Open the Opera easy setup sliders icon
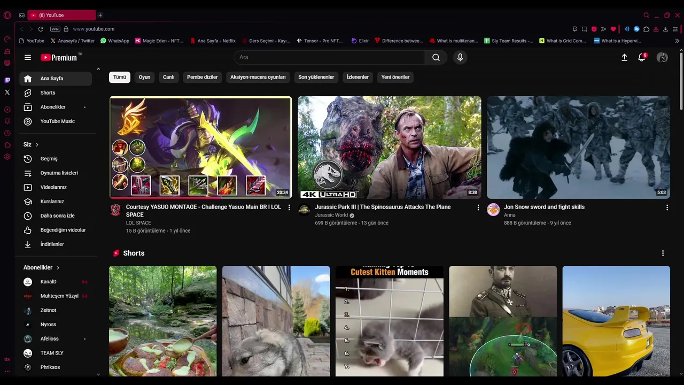The height and width of the screenshot is (385, 684). (676, 29)
